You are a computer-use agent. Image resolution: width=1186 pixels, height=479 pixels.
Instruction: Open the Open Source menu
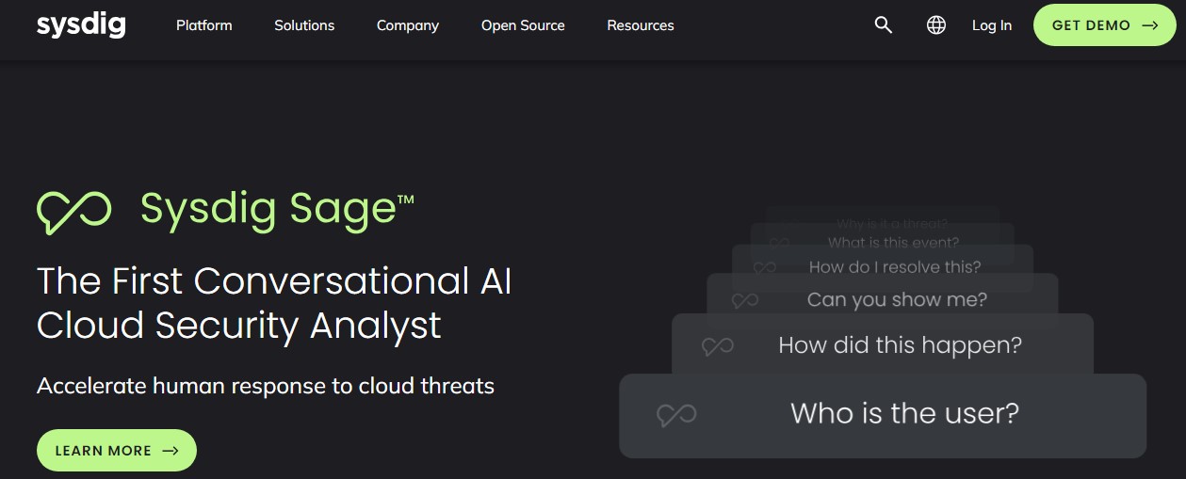pos(523,25)
